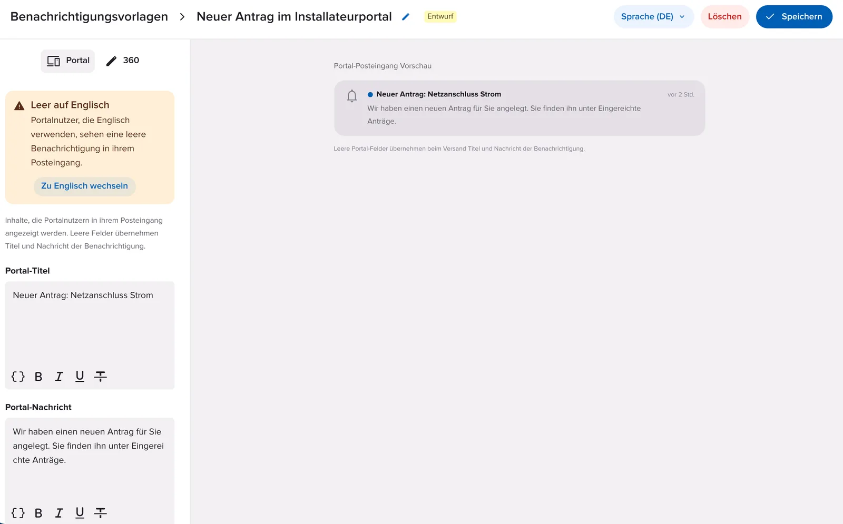Apply strikethrough in Portal-Nachricht toolbar
Screen dimensions: 843x524
pos(100,513)
